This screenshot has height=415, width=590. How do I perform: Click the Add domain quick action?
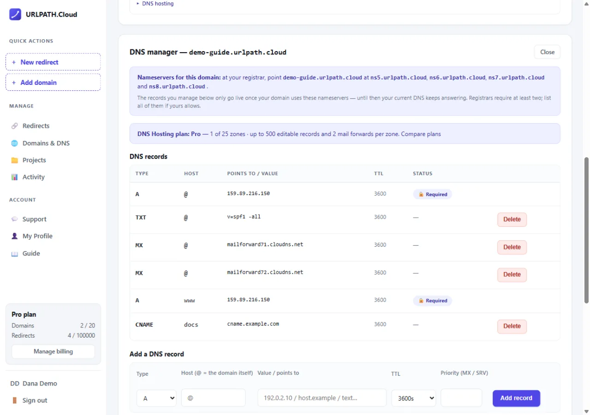[x=53, y=83]
